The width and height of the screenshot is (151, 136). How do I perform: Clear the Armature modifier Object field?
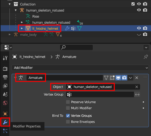pyautogui.click(x=137, y=87)
